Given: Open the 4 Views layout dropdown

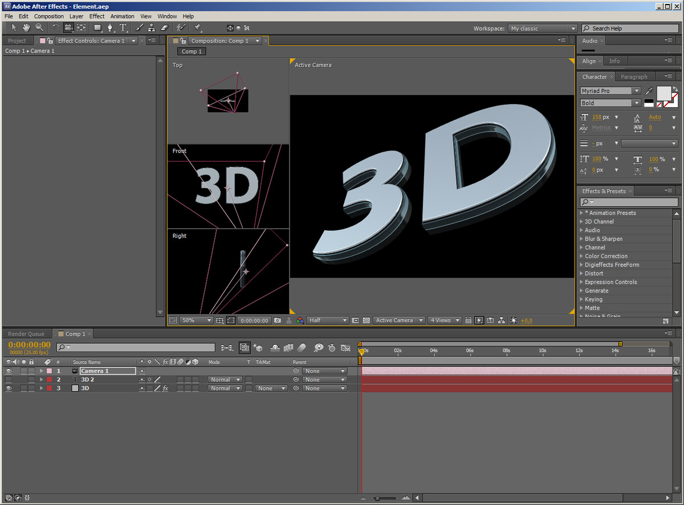Looking at the screenshot, I should (x=444, y=320).
